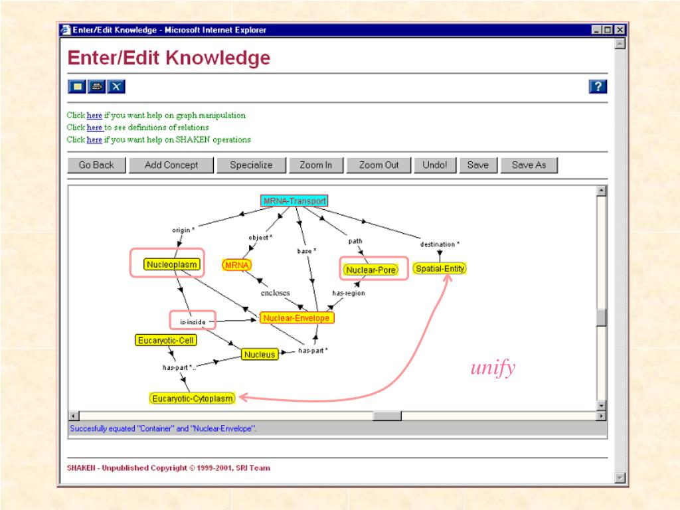Click graph vertical scrollbar thumb

[601, 317]
